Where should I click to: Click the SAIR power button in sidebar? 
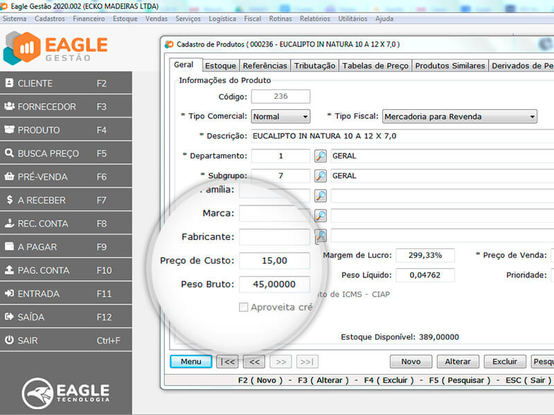(66, 340)
